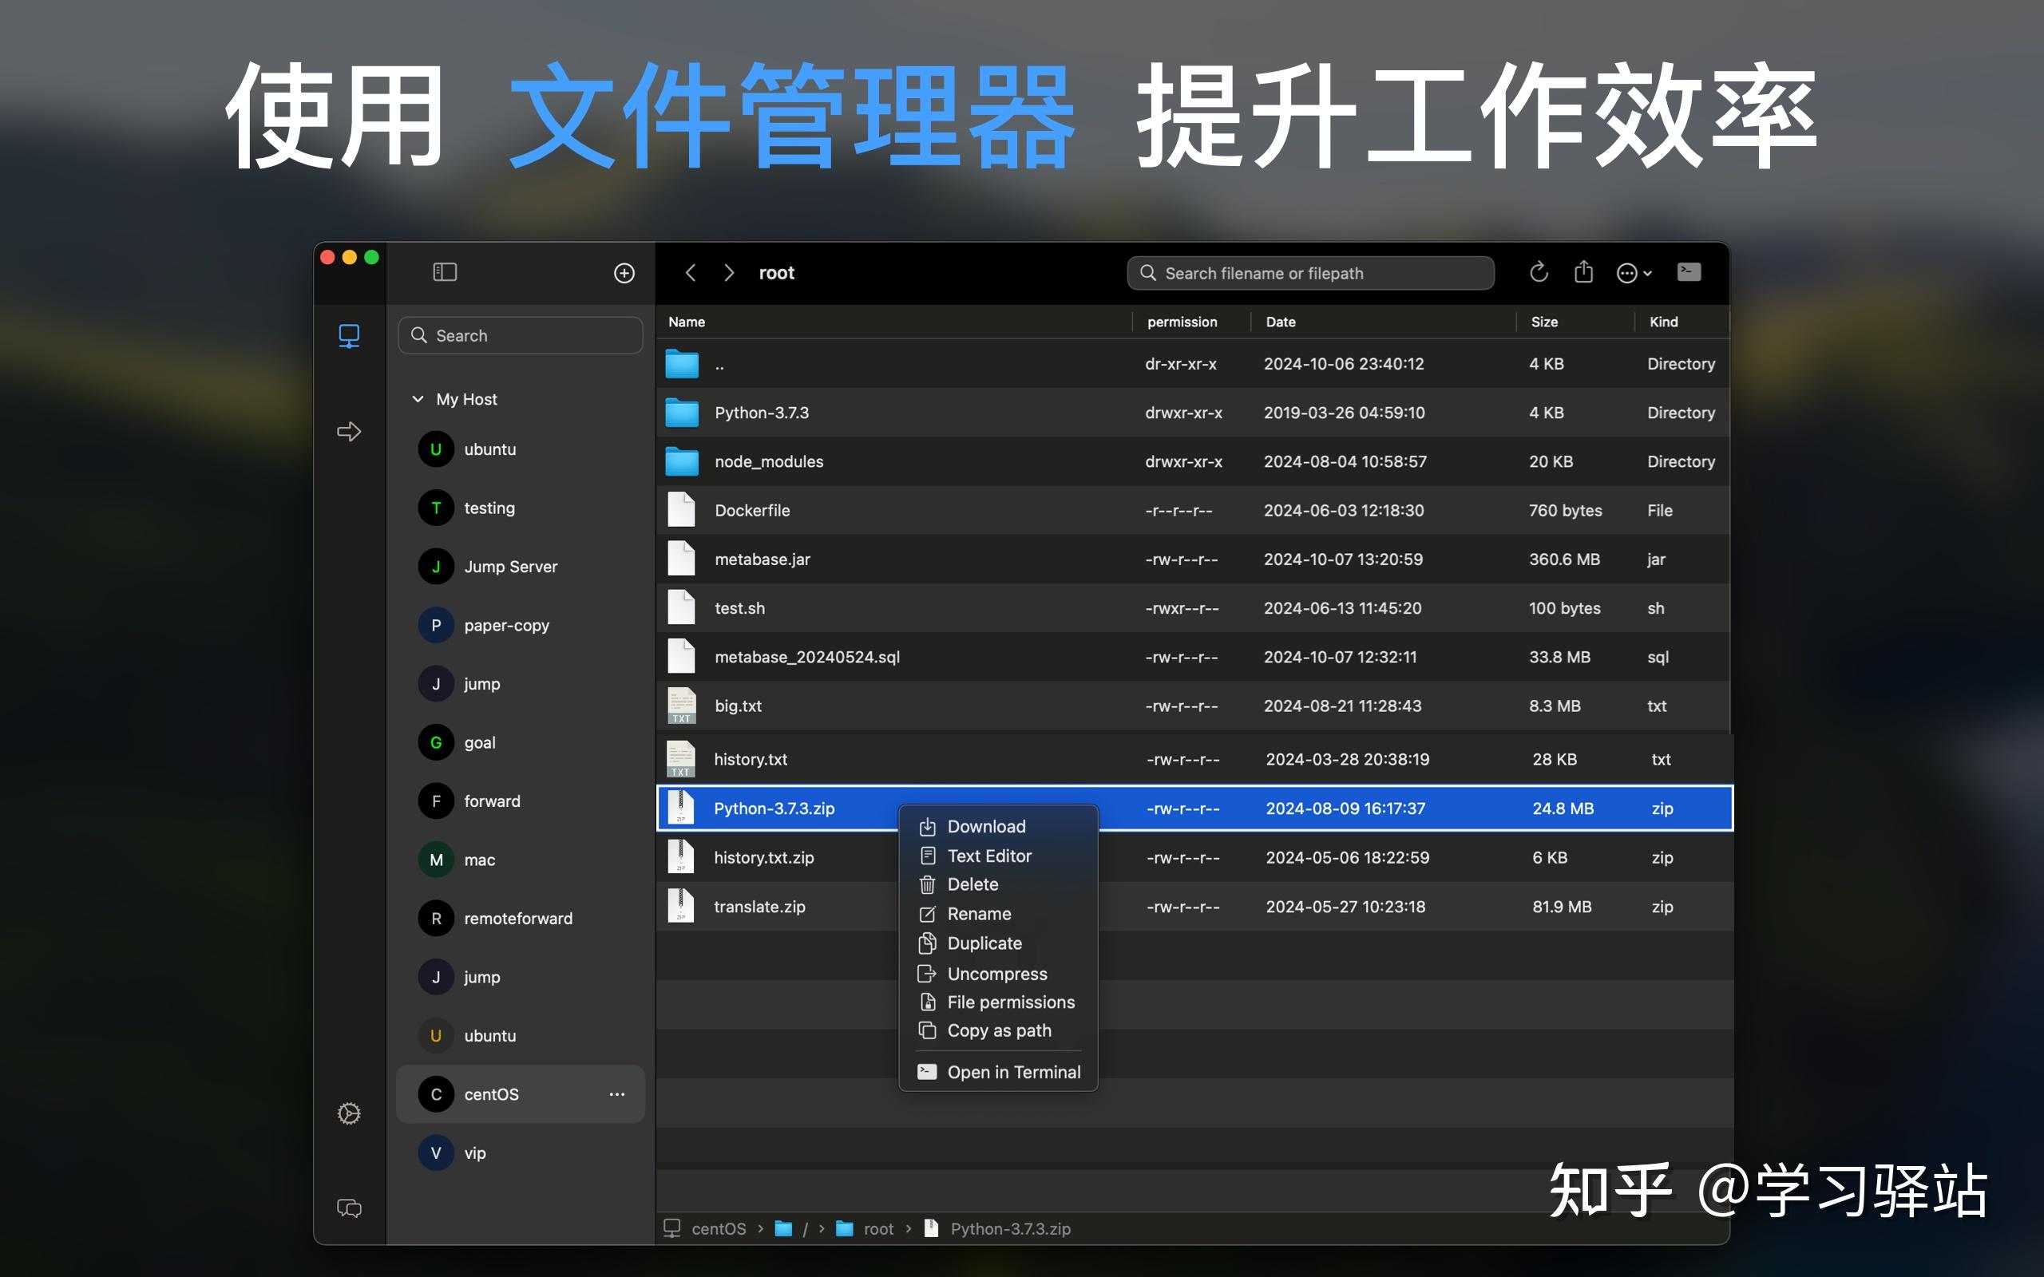Refresh the file list with the reload icon
The image size is (2044, 1277).
point(1539,272)
